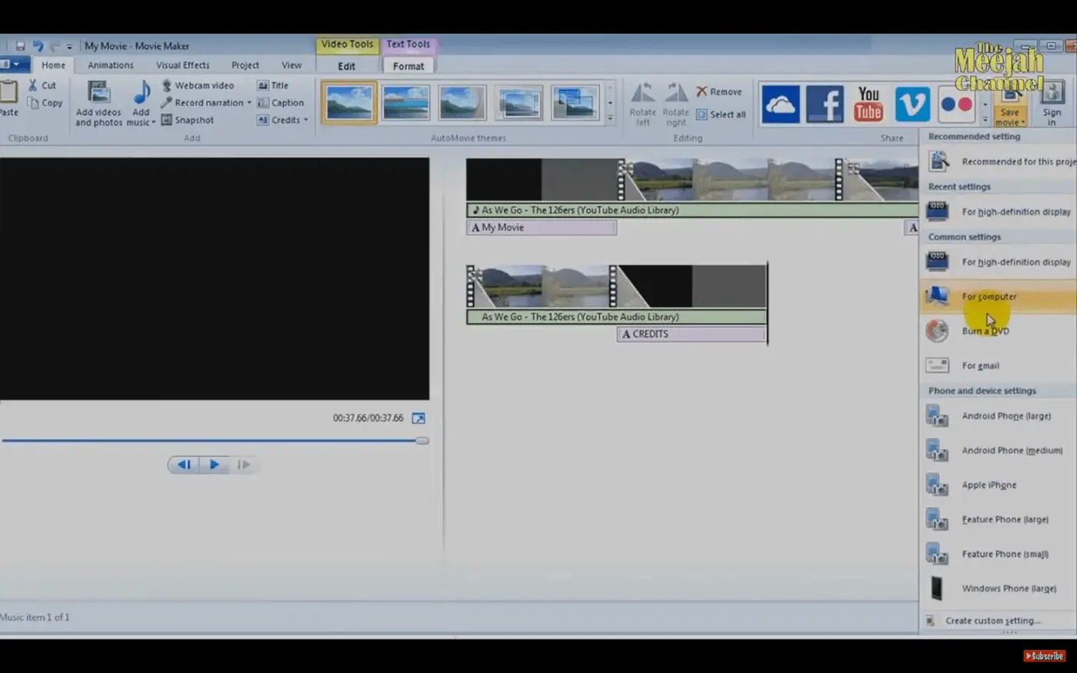
Task: Click Add videos and photos
Action: 98,103
